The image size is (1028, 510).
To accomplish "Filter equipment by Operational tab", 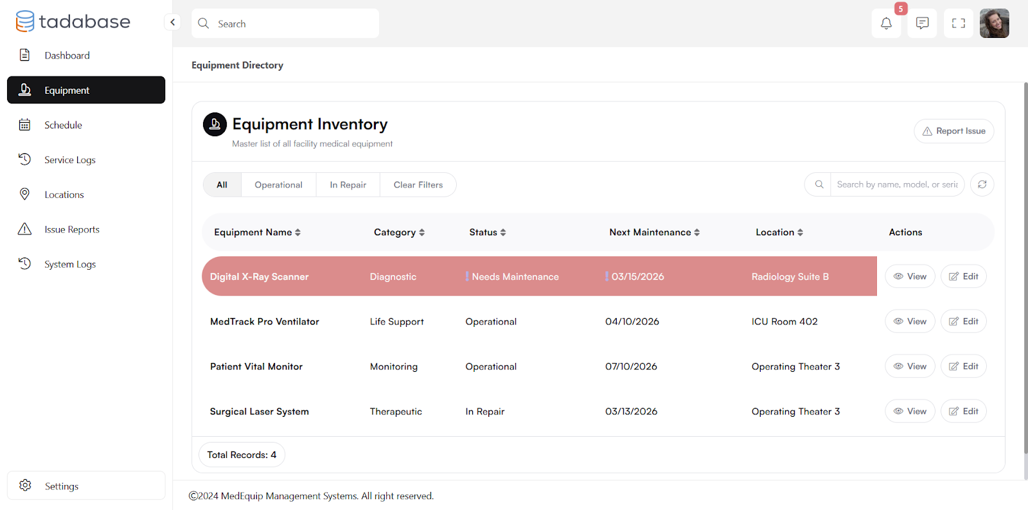I will [x=278, y=185].
